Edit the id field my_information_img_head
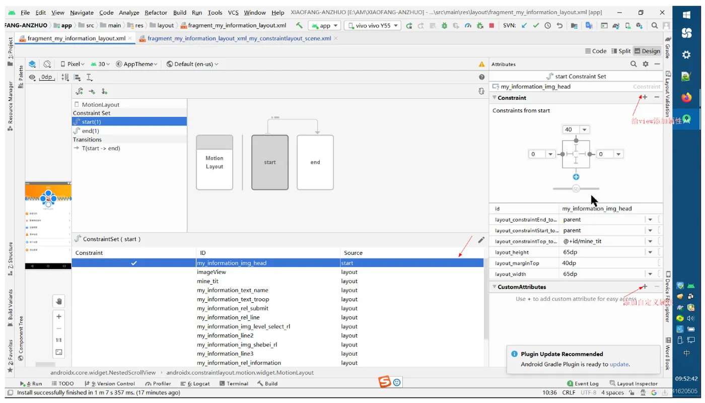 (610, 209)
